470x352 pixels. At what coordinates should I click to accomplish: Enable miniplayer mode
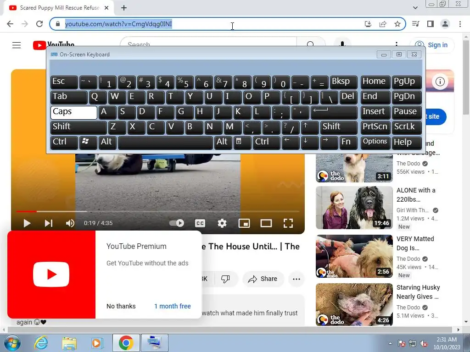click(x=244, y=223)
